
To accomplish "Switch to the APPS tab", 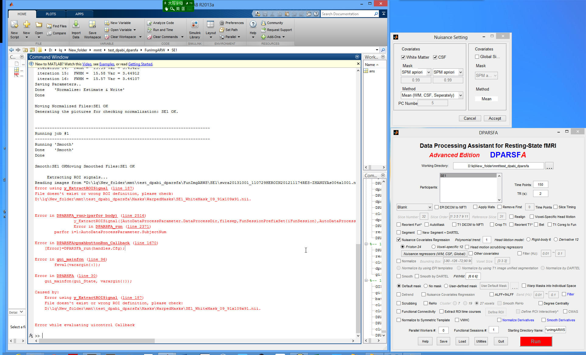I will (x=79, y=14).
